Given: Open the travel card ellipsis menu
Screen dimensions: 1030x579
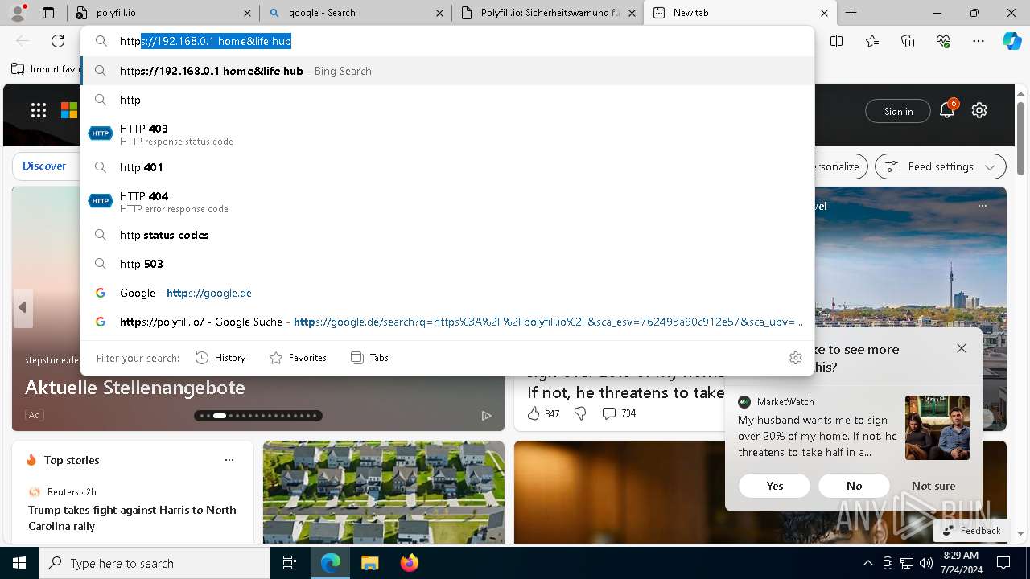Looking at the screenshot, I should click(x=983, y=206).
